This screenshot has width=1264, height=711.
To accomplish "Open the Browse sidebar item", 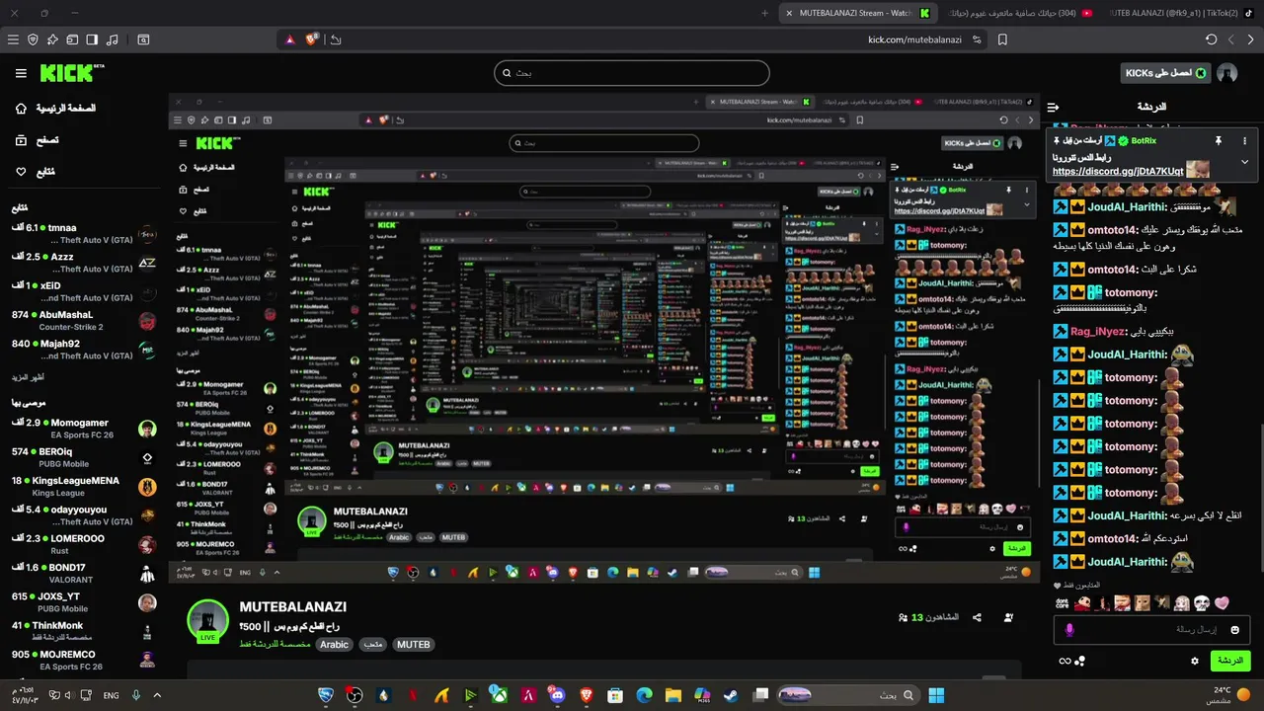I will [x=37, y=140].
